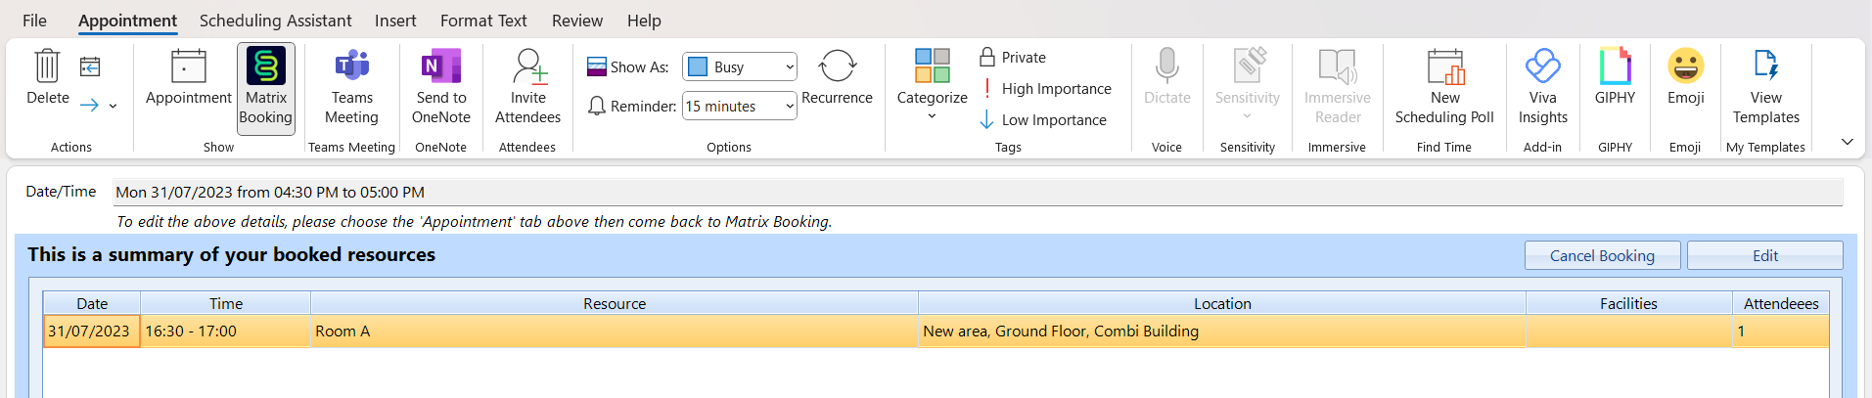Expand the Show As Busy dropdown

click(789, 67)
